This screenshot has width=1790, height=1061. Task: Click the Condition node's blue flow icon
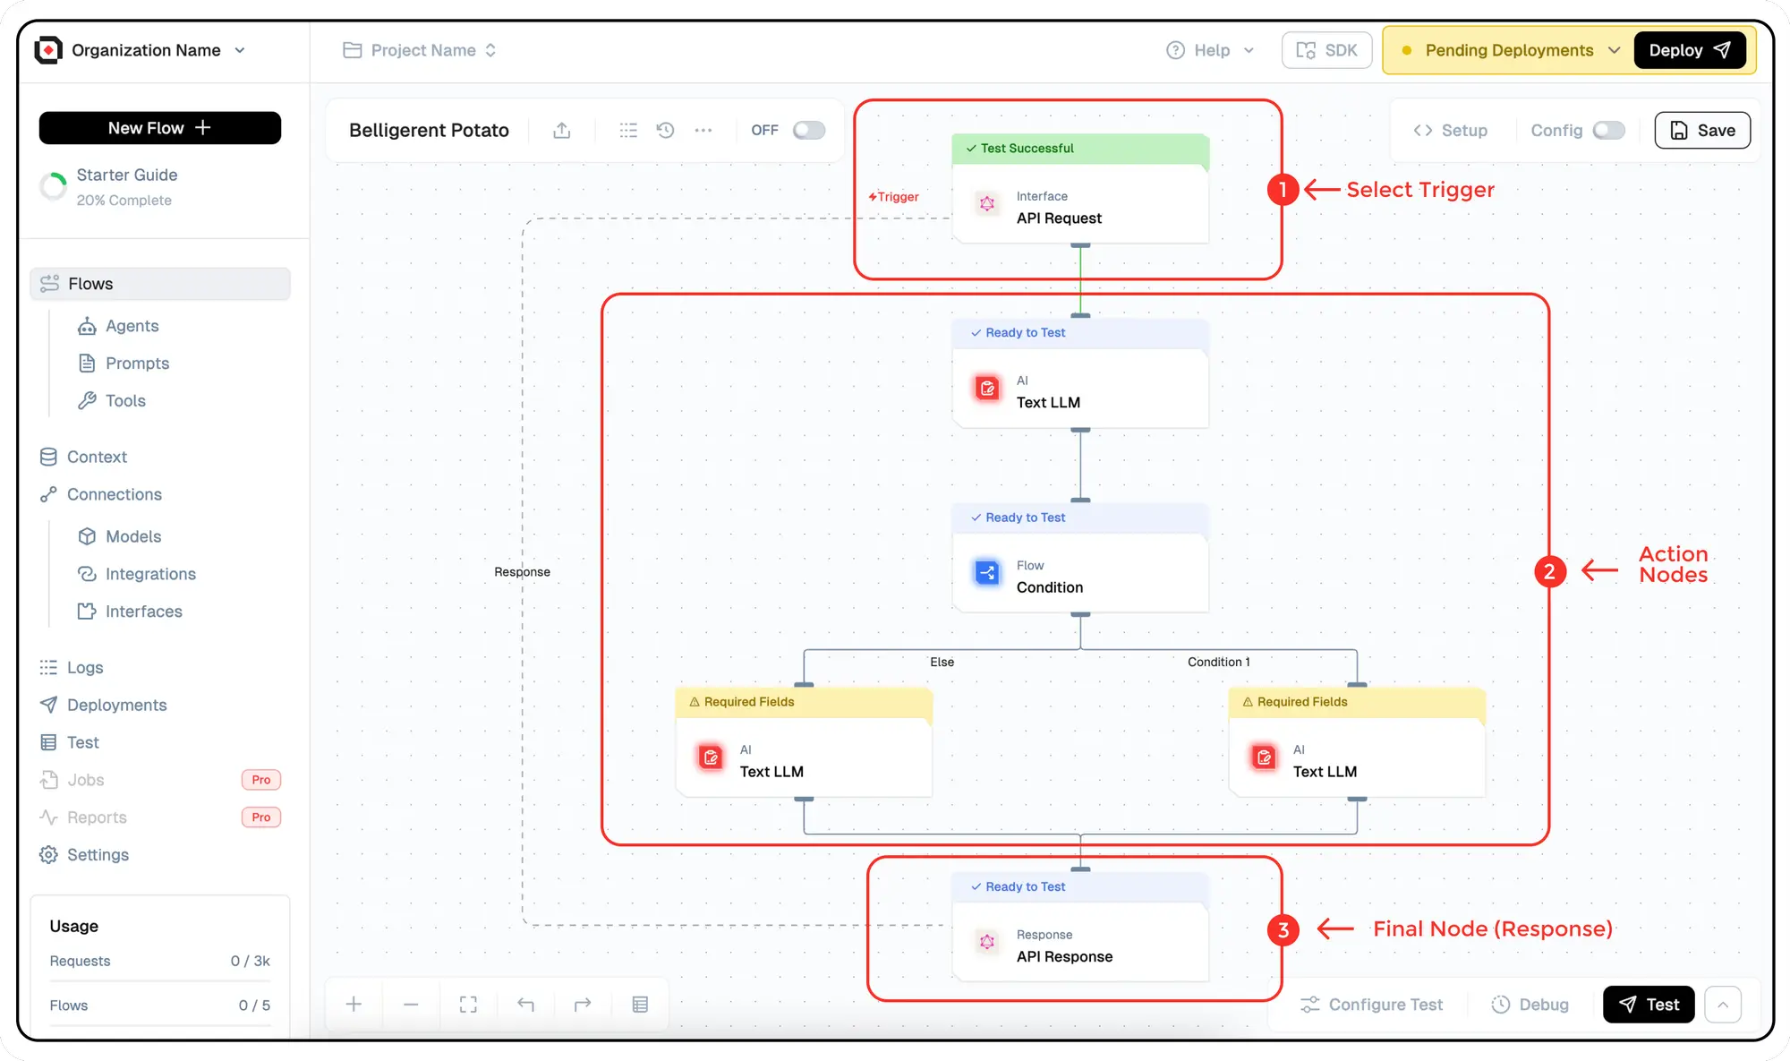click(986, 572)
